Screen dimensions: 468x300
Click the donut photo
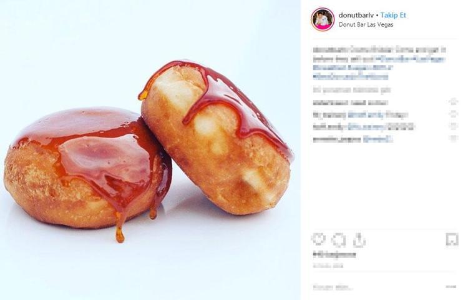tap(150, 150)
